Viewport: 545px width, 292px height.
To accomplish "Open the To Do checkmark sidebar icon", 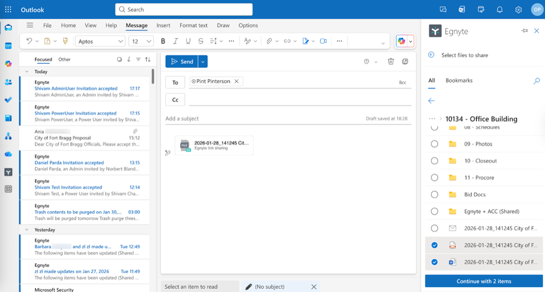I will point(8,100).
